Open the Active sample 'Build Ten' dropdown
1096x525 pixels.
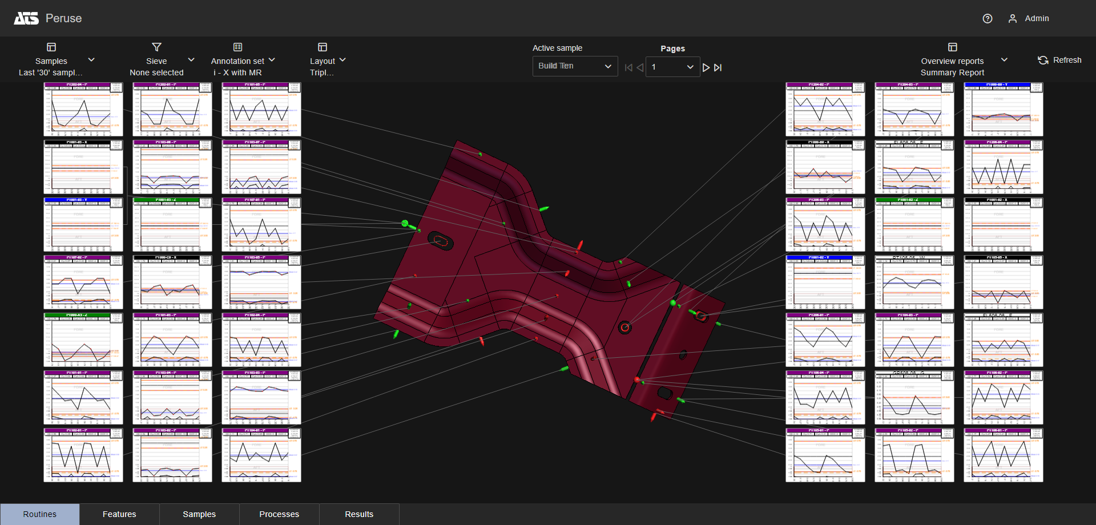point(575,66)
